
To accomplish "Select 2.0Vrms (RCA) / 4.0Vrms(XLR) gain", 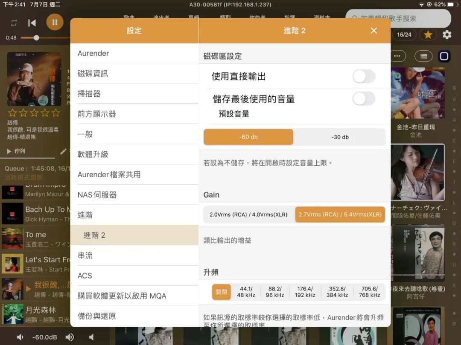I will point(248,215).
